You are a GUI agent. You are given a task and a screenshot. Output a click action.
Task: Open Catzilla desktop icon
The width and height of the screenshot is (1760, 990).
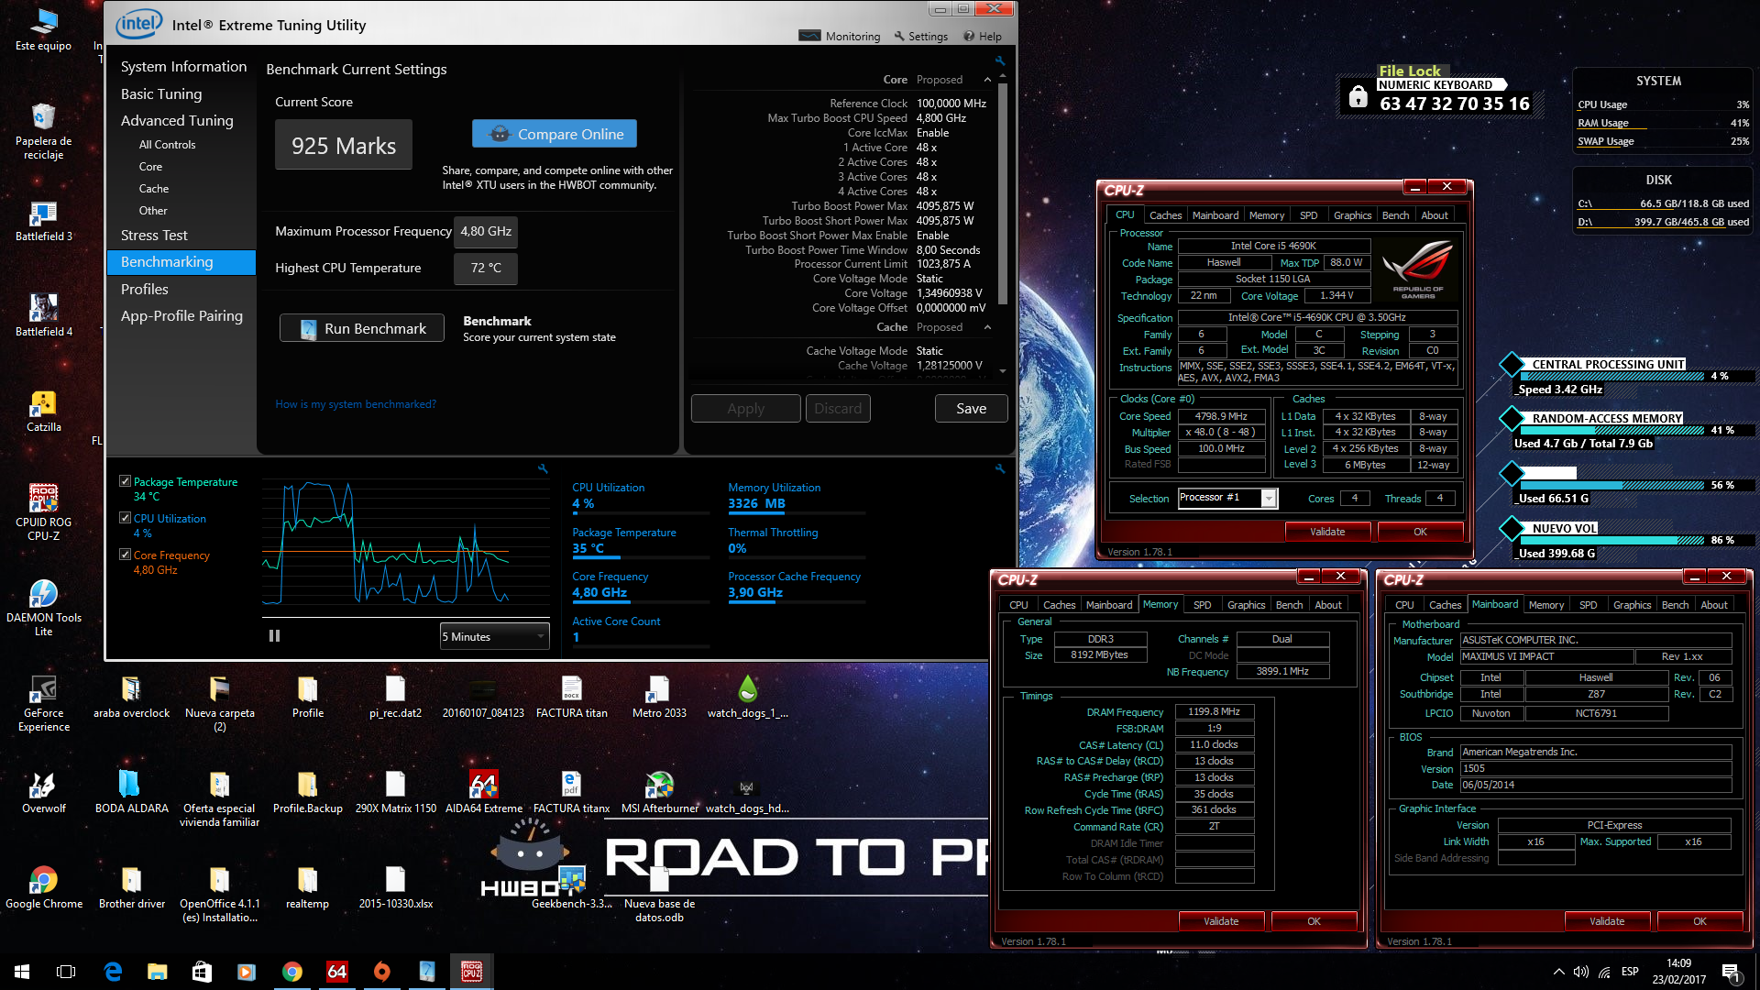(x=43, y=412)
